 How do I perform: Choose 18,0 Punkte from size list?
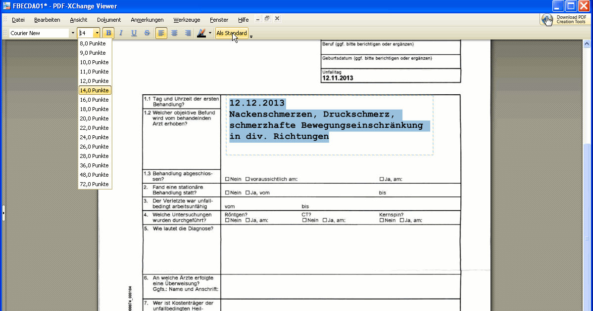point(95,109)
